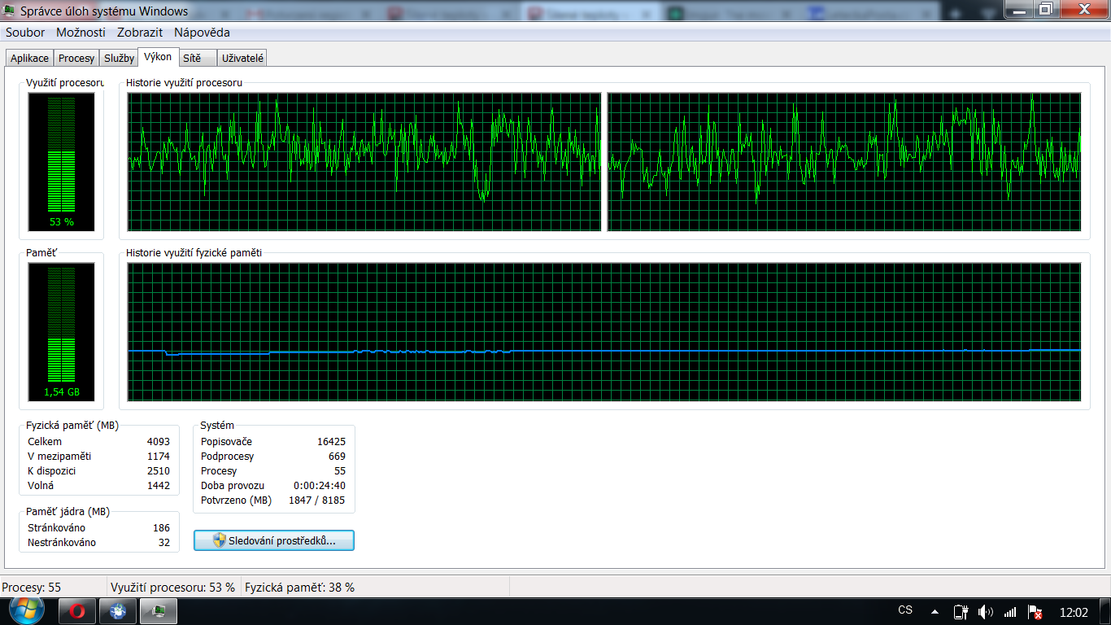Close the Task Manager window

[1084, 9]
